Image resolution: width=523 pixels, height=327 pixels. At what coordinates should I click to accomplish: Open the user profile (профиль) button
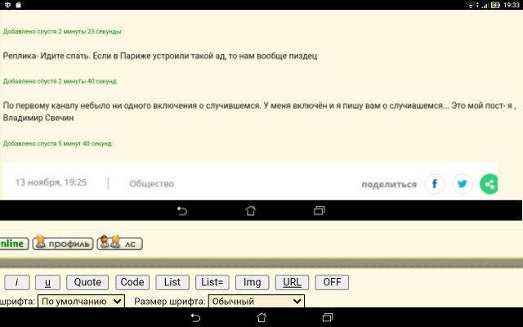62,243
